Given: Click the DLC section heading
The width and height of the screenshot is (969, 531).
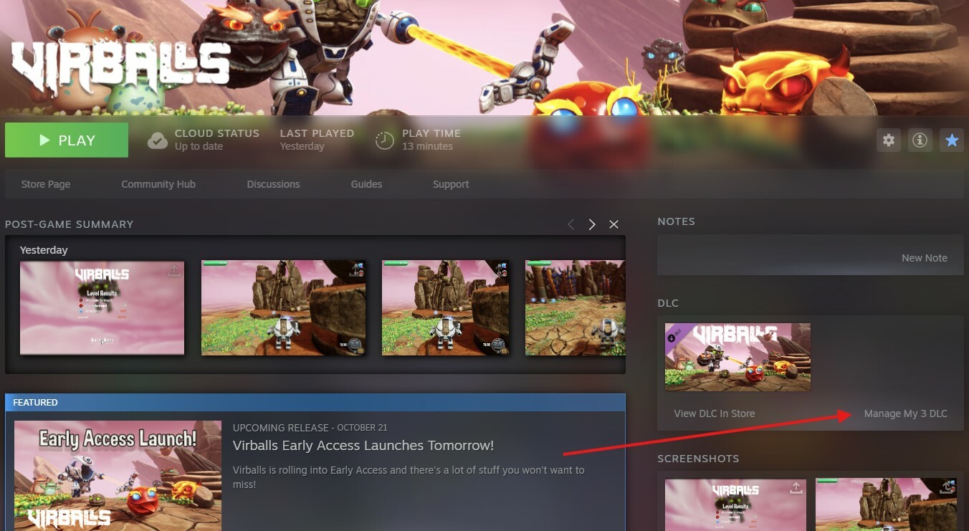Looking at the screenshot, I should [668, 303].
